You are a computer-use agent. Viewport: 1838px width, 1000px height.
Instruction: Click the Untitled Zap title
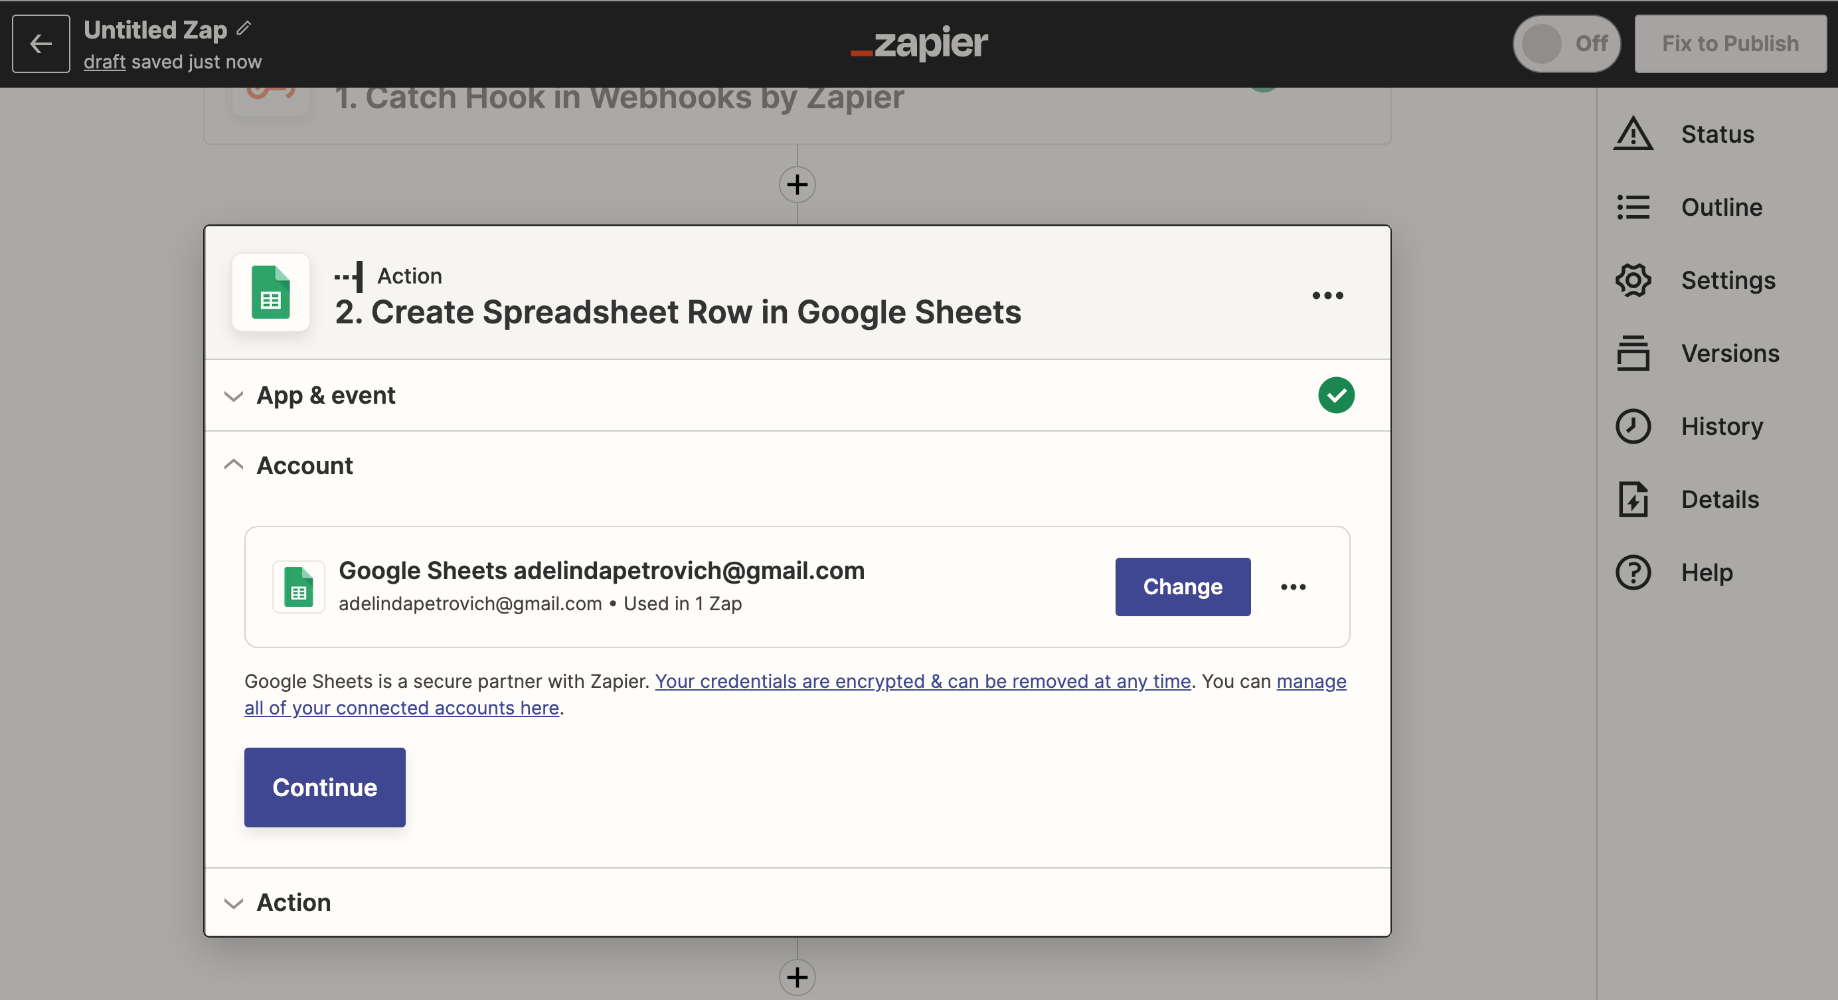point(155,29)
